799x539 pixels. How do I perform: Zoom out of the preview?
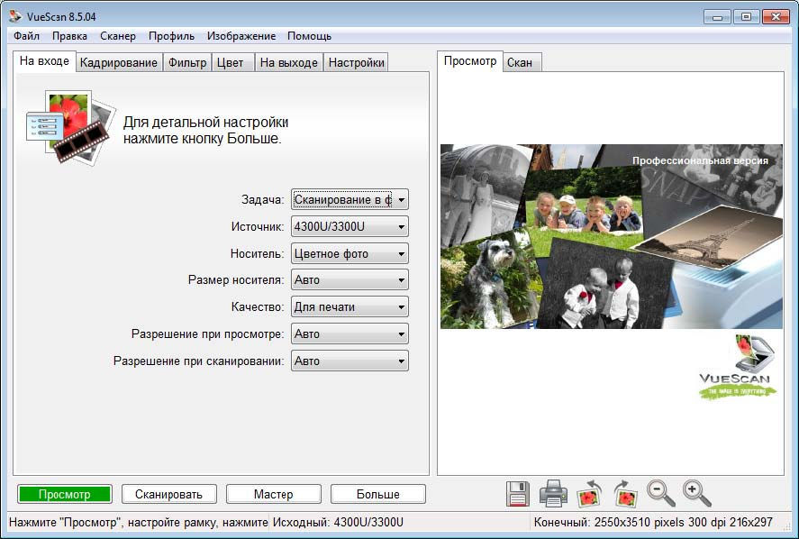click(x=660, y=493)
